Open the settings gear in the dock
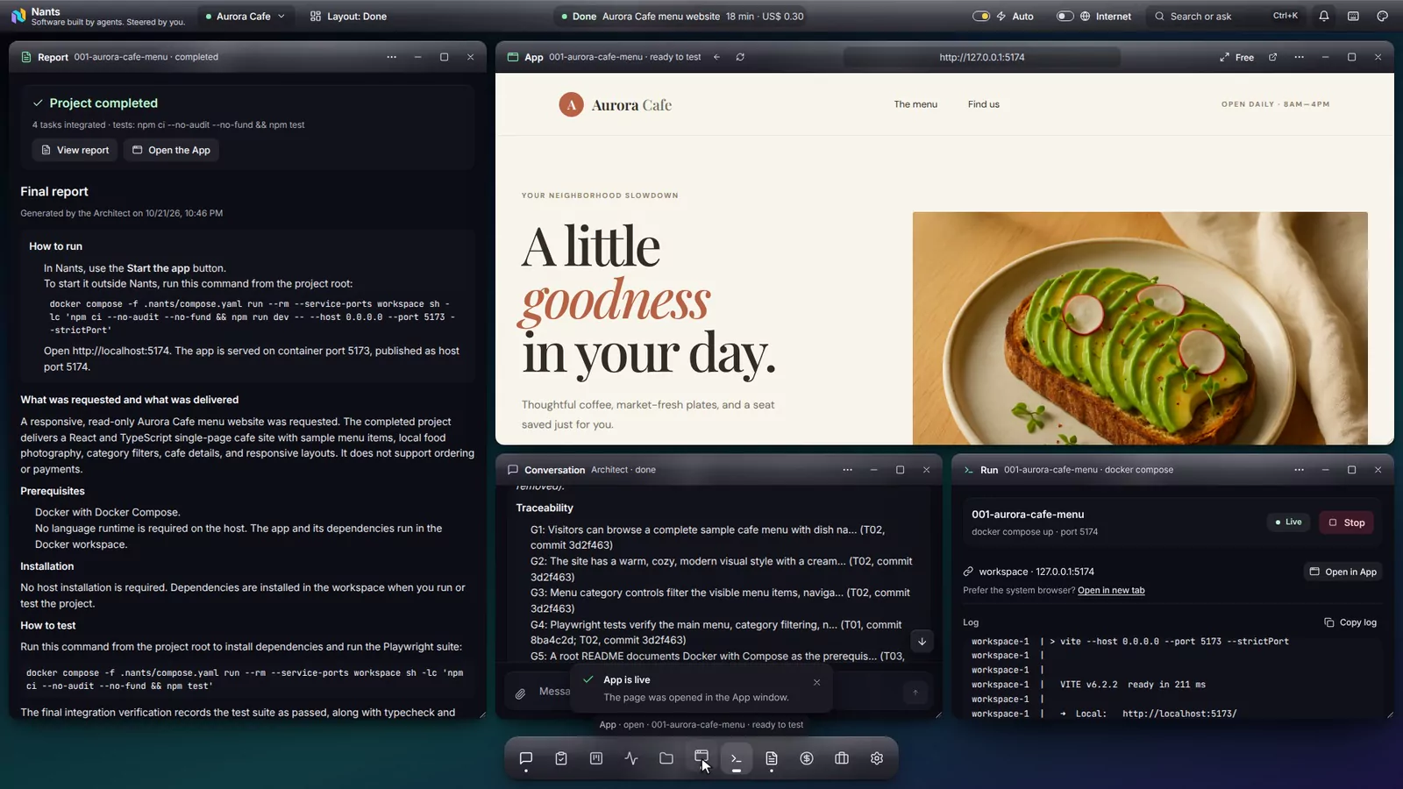 coord(877,758)
